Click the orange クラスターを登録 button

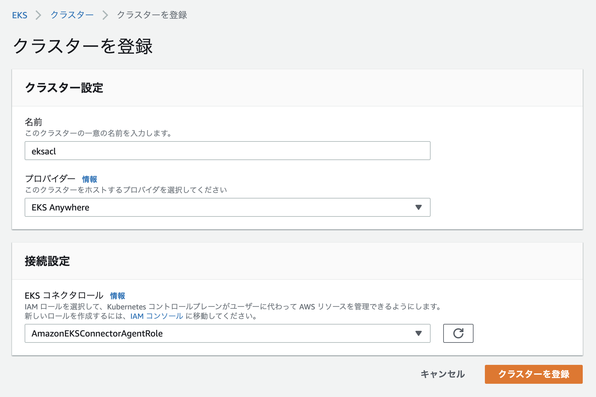pyautogui.click(x=533, y=374)
